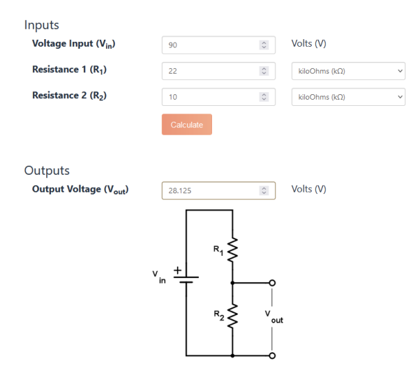Decrease Voltage Input using the down arrow
413x368 pixels.
coord(264,47)
